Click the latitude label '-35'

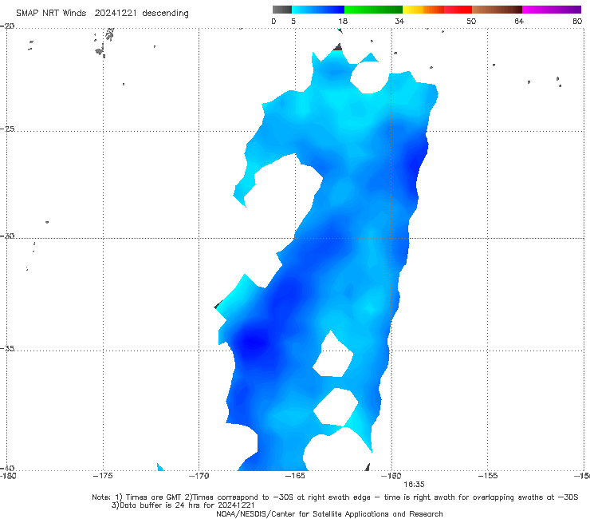point(7,348)
